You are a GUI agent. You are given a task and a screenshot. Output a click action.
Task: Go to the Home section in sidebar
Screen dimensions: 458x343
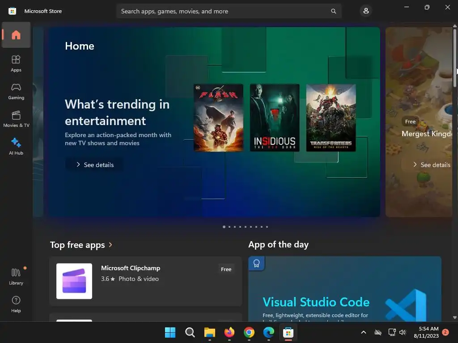click(16, 35)
